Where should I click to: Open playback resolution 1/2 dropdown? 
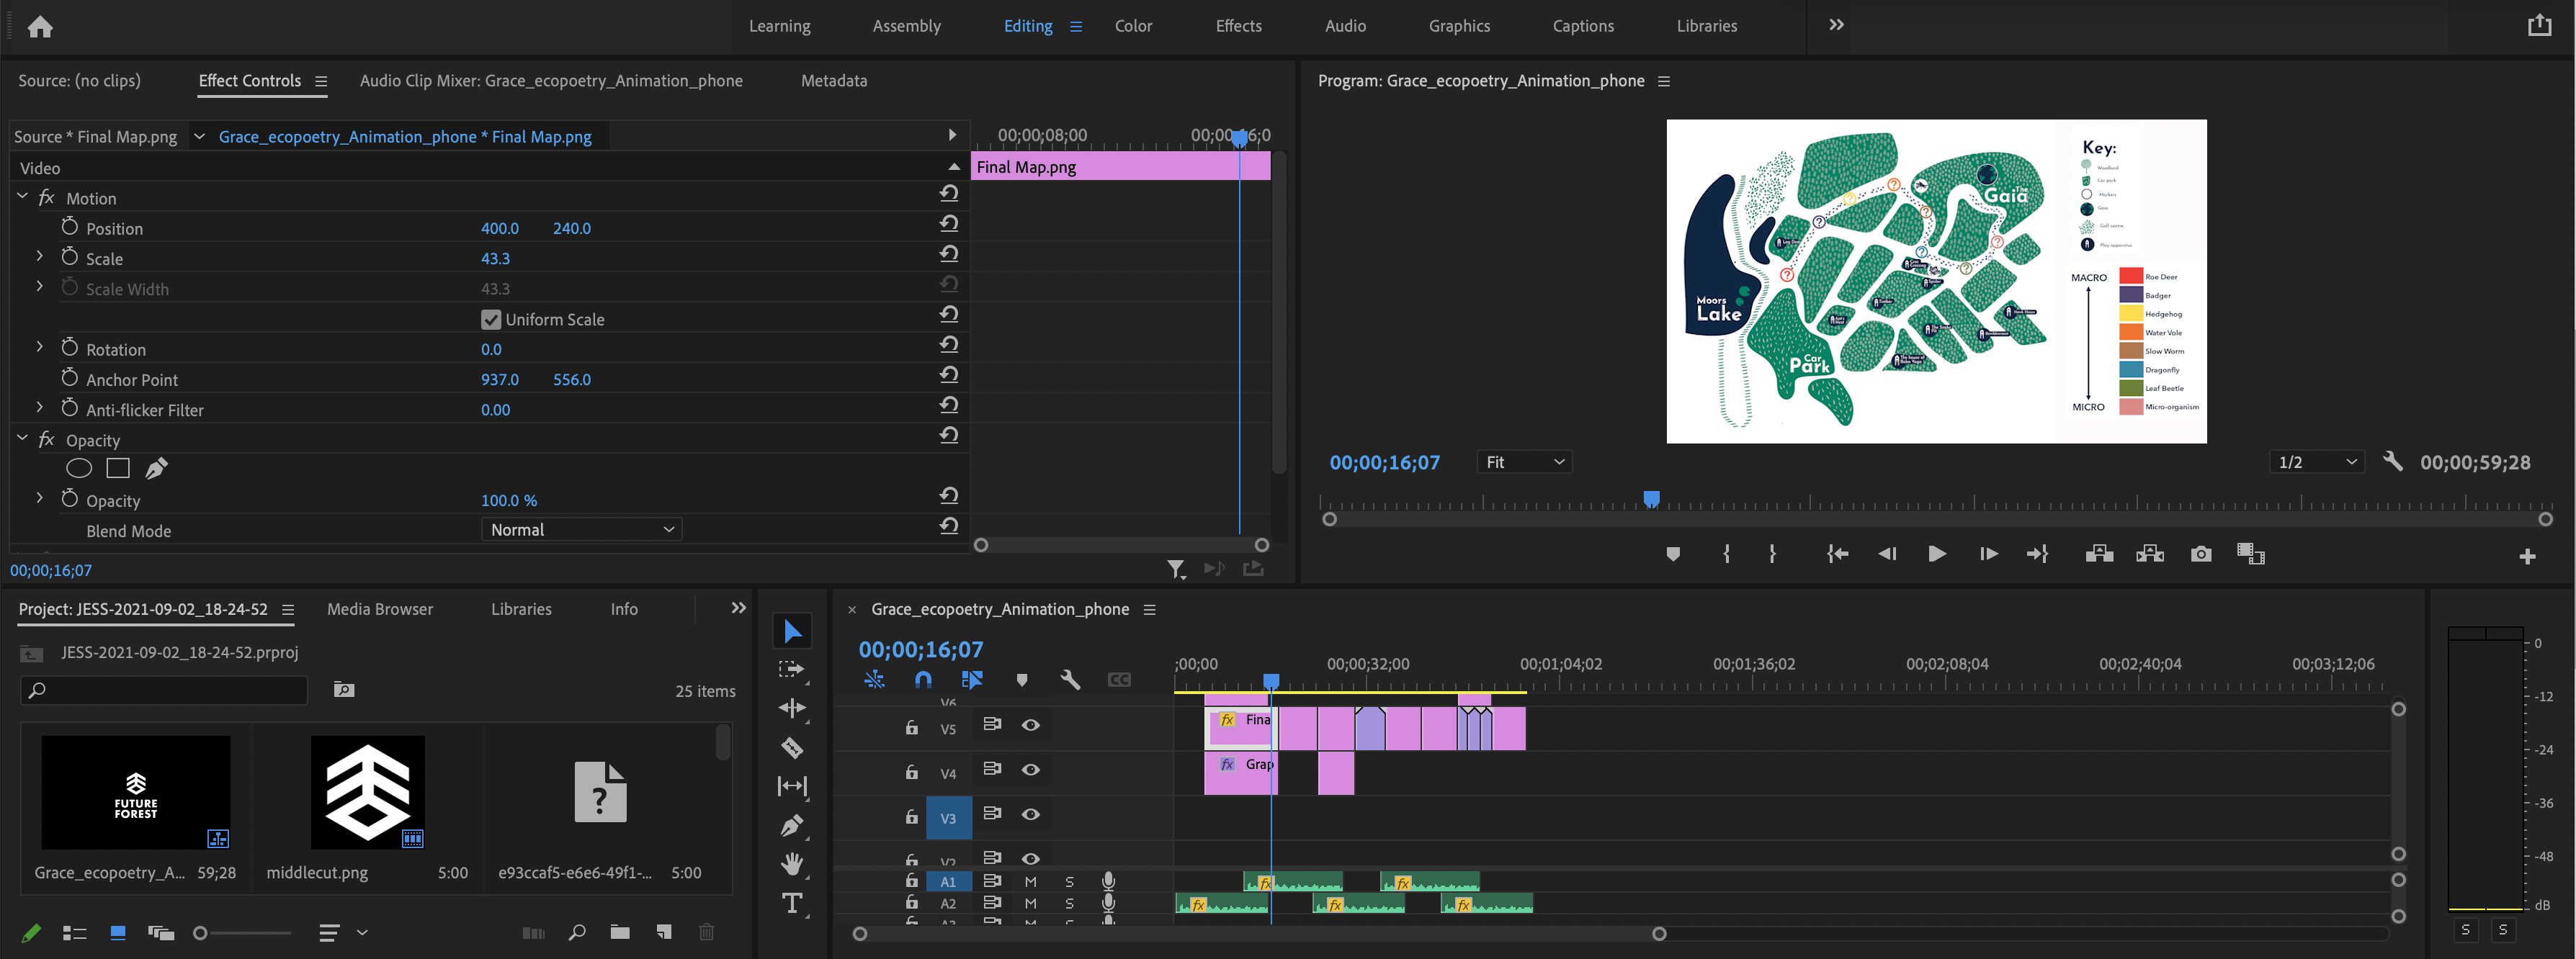click(2317, 462)
